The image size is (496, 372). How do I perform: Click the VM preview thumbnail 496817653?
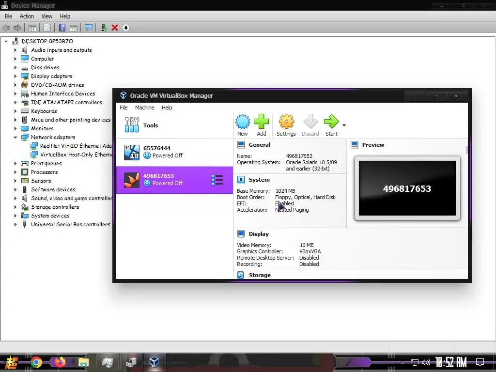(x=407, y=188)
